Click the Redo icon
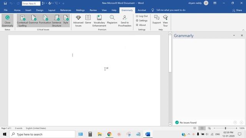The width and height of the screenshot is (246, 138). [18, 3]
